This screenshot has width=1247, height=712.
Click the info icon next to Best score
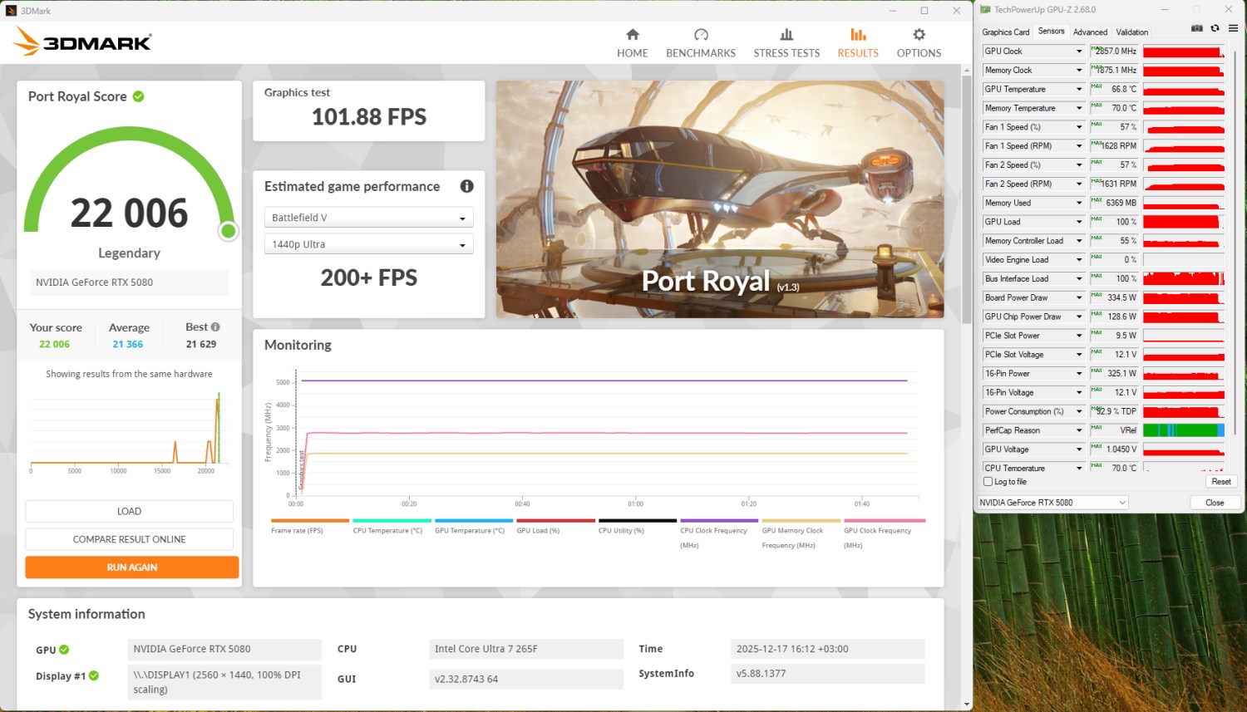215,327
